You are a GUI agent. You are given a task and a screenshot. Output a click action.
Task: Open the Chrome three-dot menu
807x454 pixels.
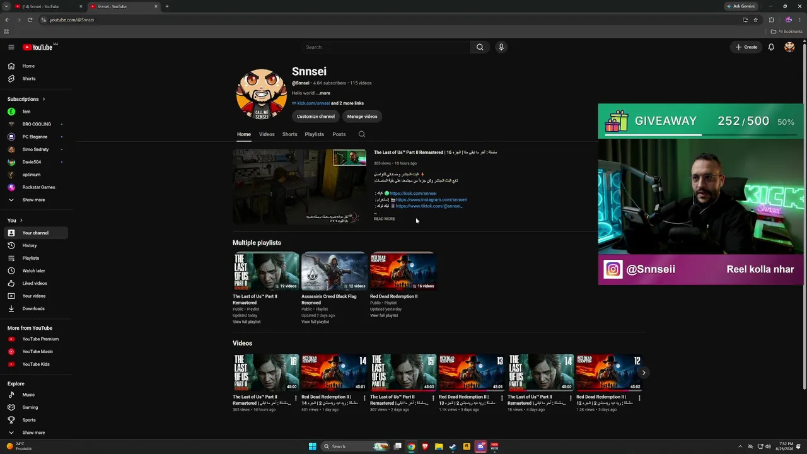[799, 20]
